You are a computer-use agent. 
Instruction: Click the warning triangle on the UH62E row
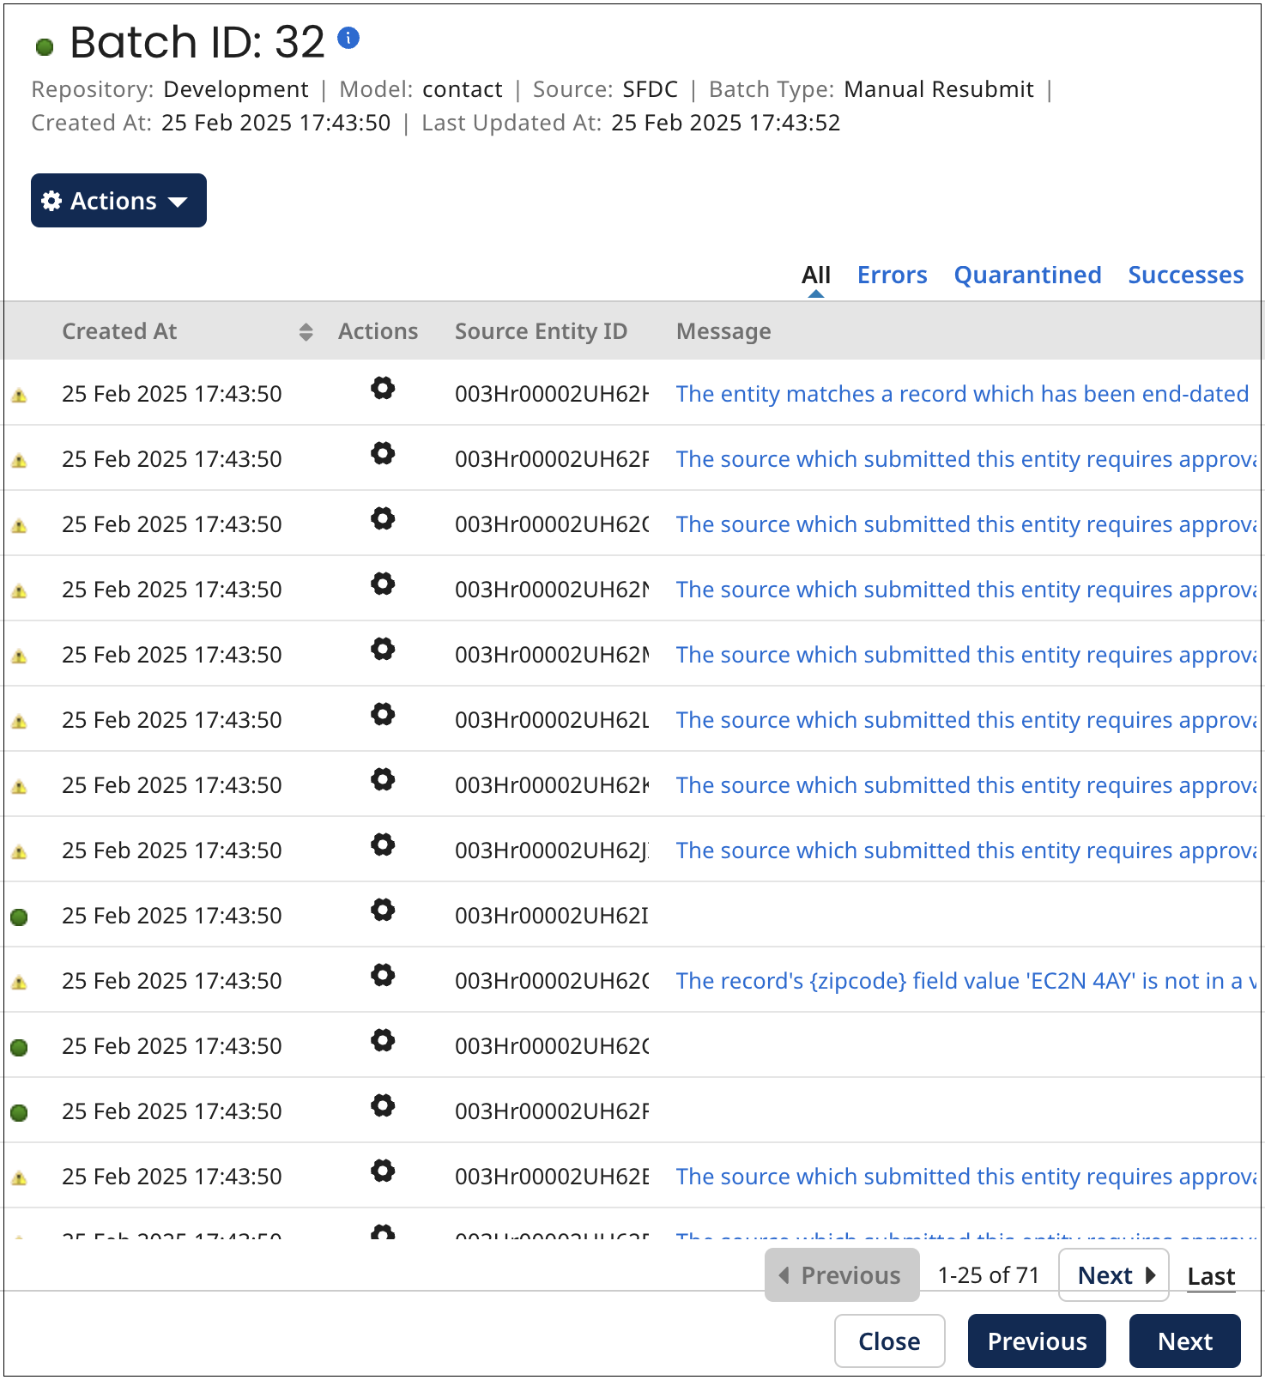(19, 1178)
